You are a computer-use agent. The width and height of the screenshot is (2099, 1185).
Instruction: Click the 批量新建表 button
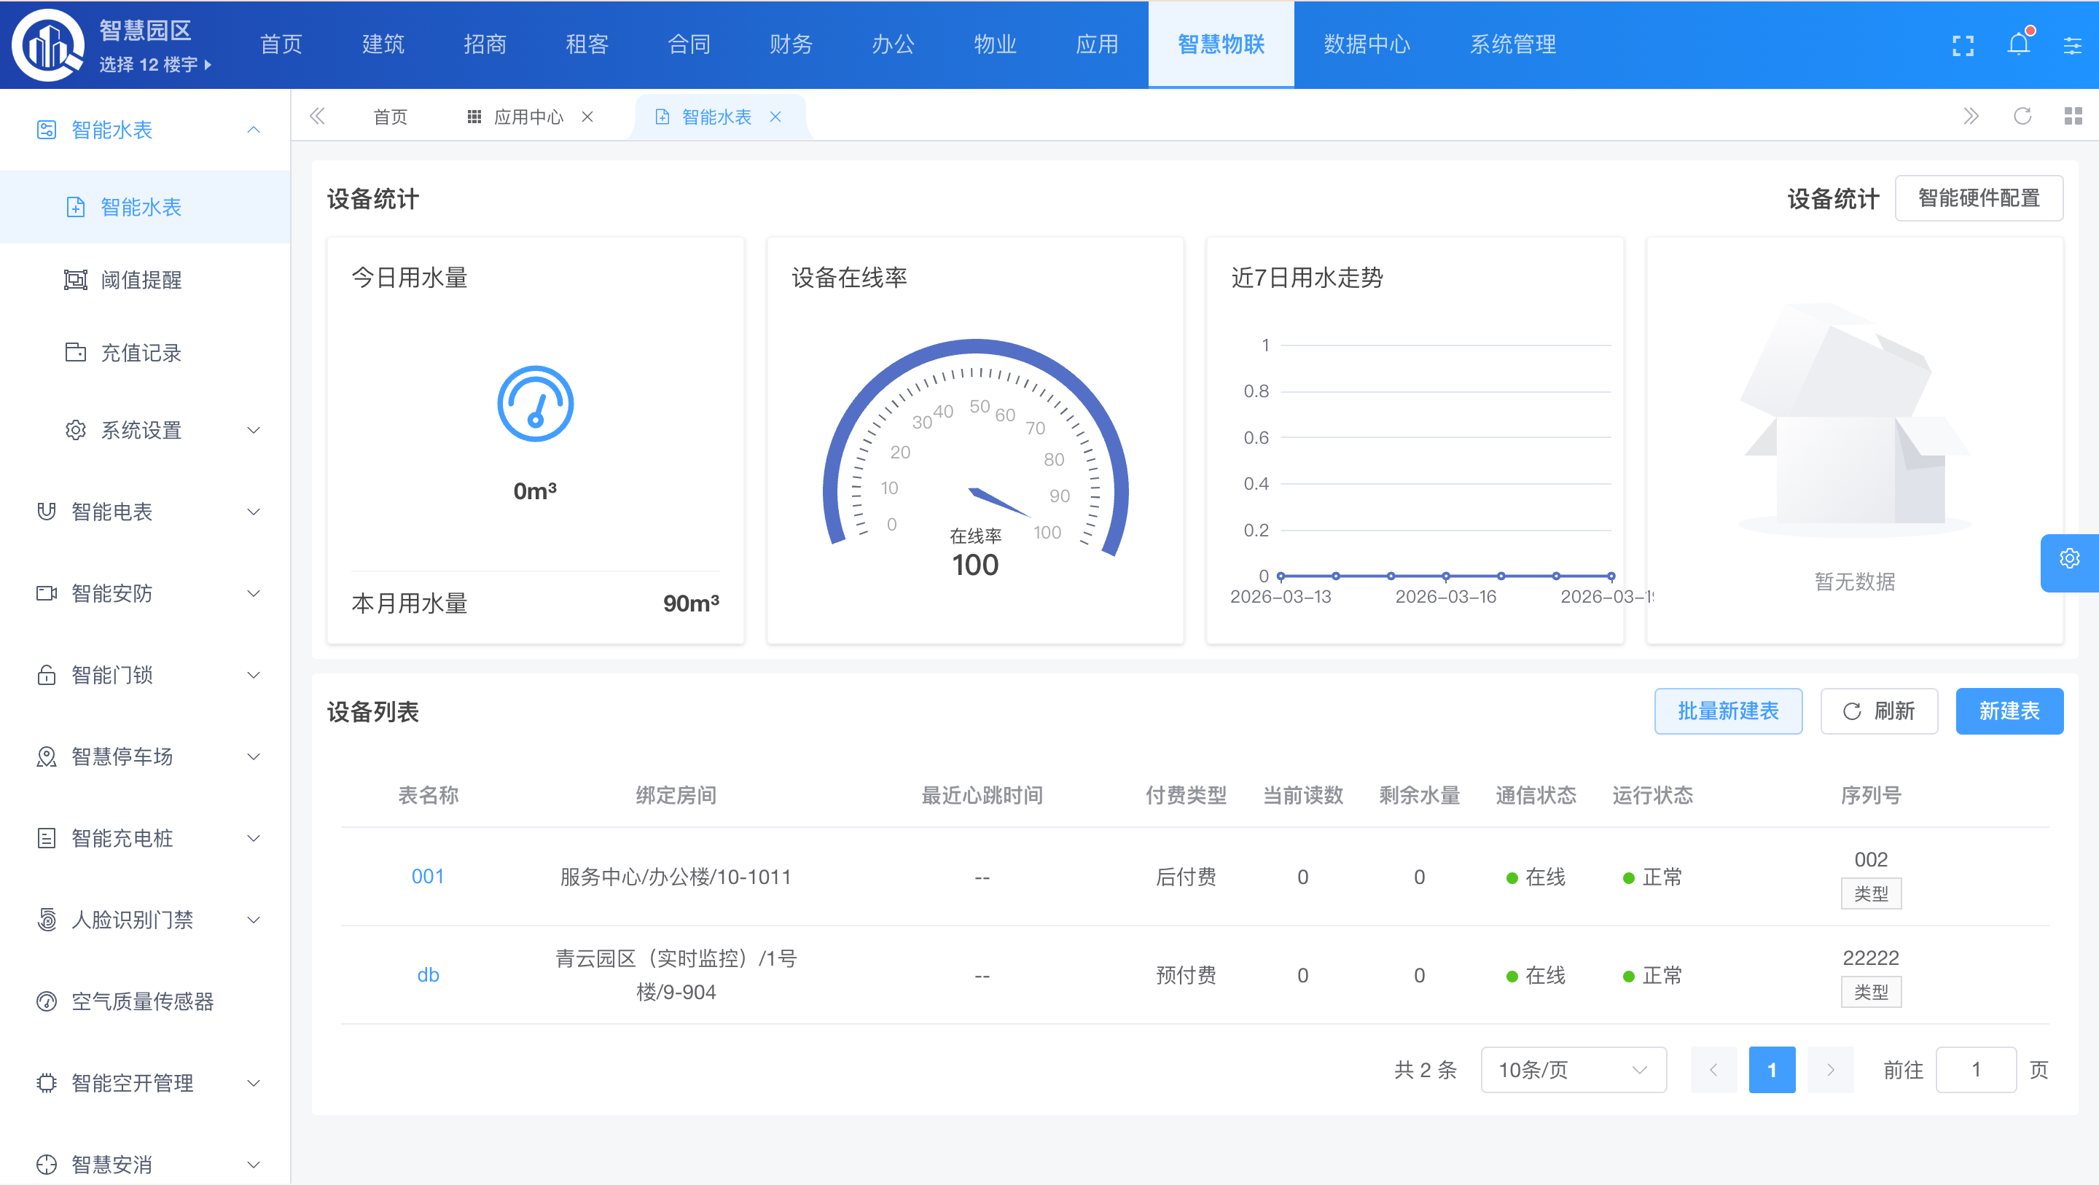tap(1727, 711)
